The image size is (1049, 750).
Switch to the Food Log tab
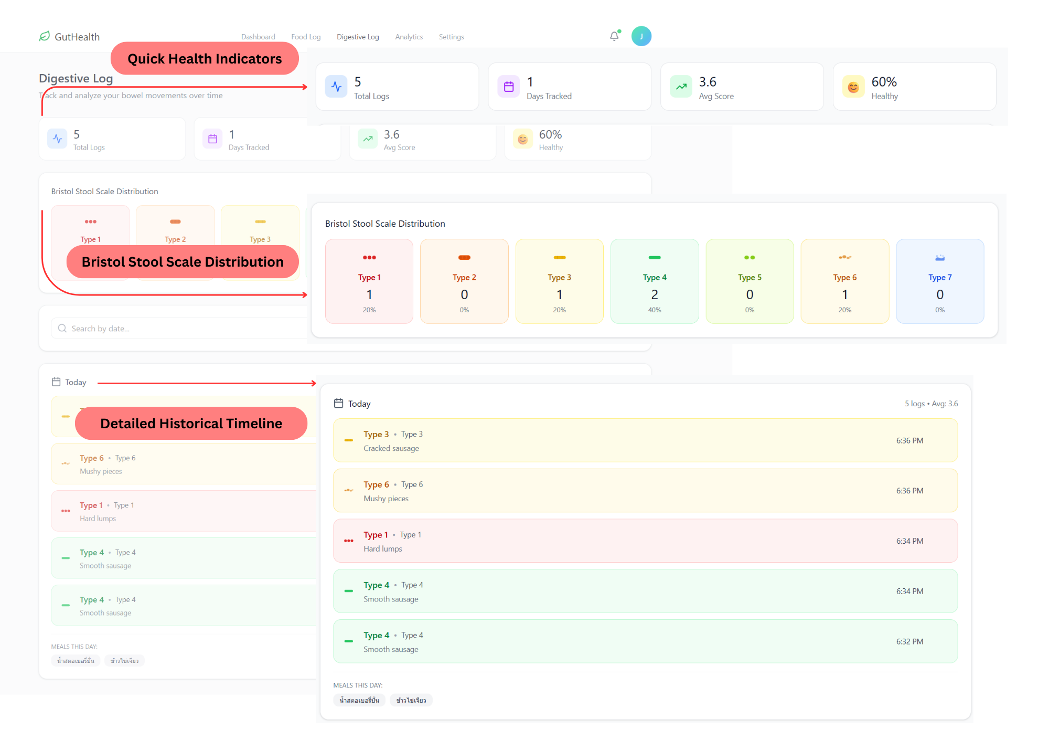coord(306,37)
